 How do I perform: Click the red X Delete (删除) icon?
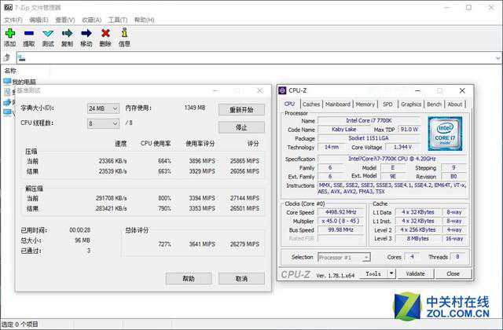click(105, 33)
